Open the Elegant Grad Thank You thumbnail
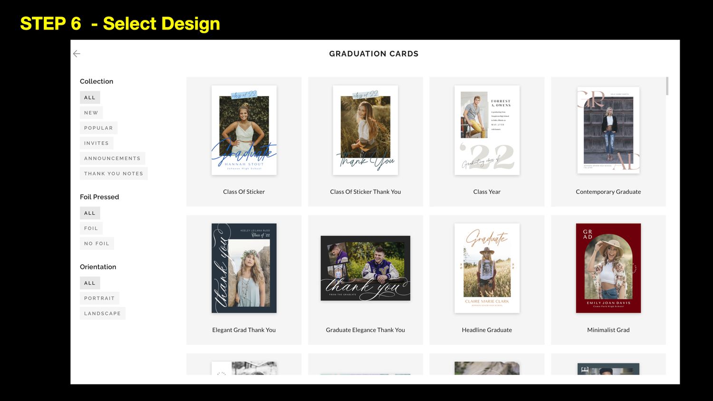Viewport: 713px width, 401px height. click(244, 268)
